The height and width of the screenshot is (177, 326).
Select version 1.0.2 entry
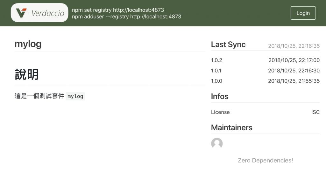[x=216, y=60]
